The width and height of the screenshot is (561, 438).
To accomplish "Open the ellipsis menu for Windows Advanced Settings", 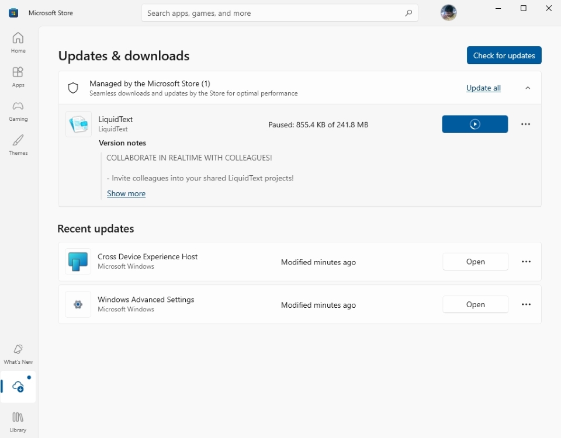I will click(x=526, y=304).
